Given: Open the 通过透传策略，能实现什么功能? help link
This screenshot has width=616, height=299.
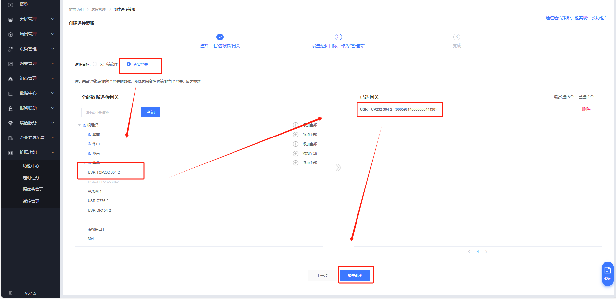Looking at the screenshot, I should 576,18.
